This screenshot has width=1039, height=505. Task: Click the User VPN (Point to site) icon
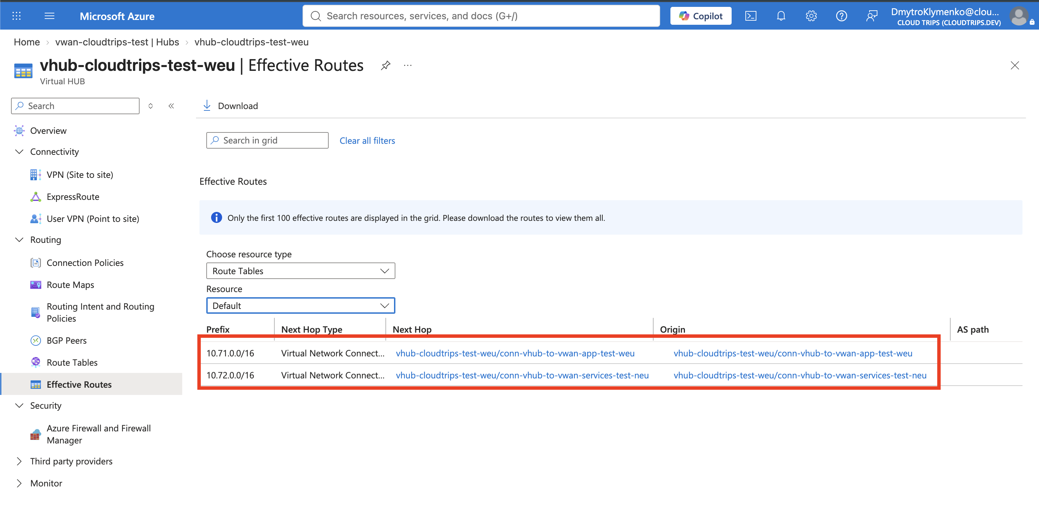point(35,218)
